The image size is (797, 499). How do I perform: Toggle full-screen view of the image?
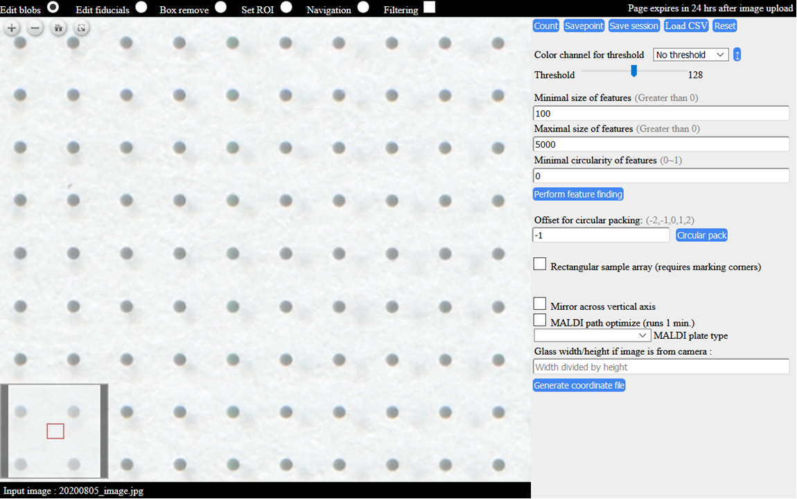tap(81, 28)
